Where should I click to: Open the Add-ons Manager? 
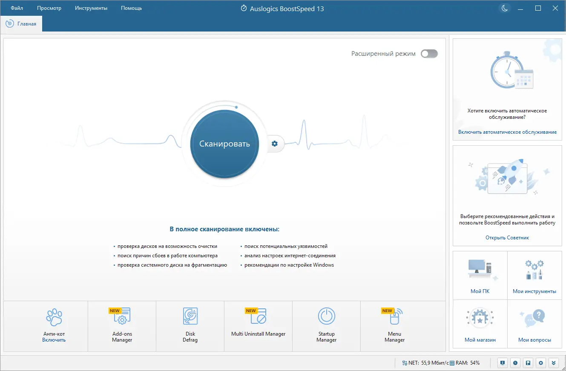point(122,326)
